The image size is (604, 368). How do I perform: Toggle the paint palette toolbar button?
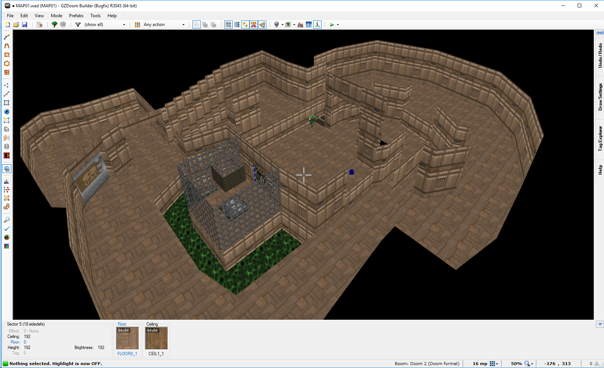point(245,25)
